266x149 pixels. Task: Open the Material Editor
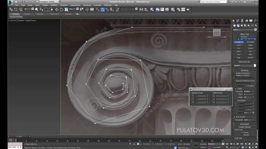pyautogui.click(x=173, y=10)
